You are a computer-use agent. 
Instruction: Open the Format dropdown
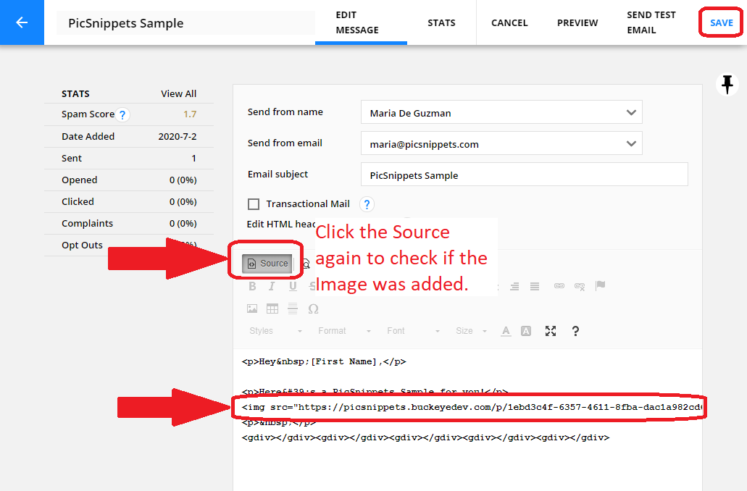(344, 331)
